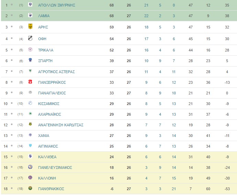Screen dimensions: 237x196
Task: Click ΑΧΑΡΝΑΪΚΟΣ draws value 4
Action: click(160, 114)
